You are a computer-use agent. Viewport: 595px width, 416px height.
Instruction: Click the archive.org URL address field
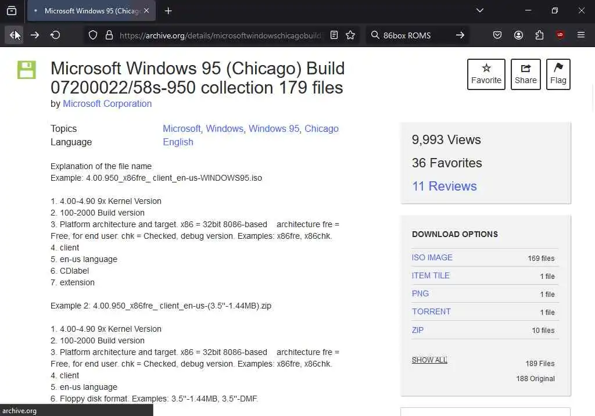(x=220, y=35)
